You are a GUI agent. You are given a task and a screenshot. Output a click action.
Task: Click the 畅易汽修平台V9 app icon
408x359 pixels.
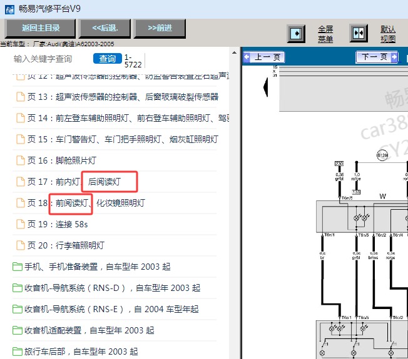click(9, 9)
